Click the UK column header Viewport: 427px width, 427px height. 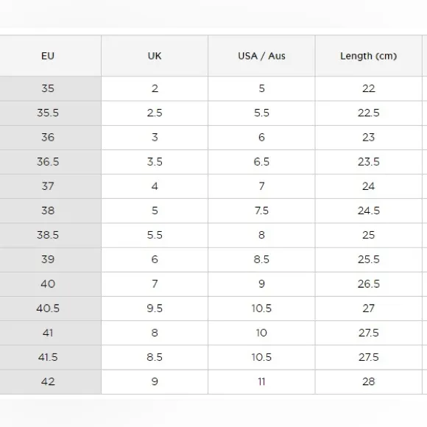pyautogui.click(x=155, y=56)
